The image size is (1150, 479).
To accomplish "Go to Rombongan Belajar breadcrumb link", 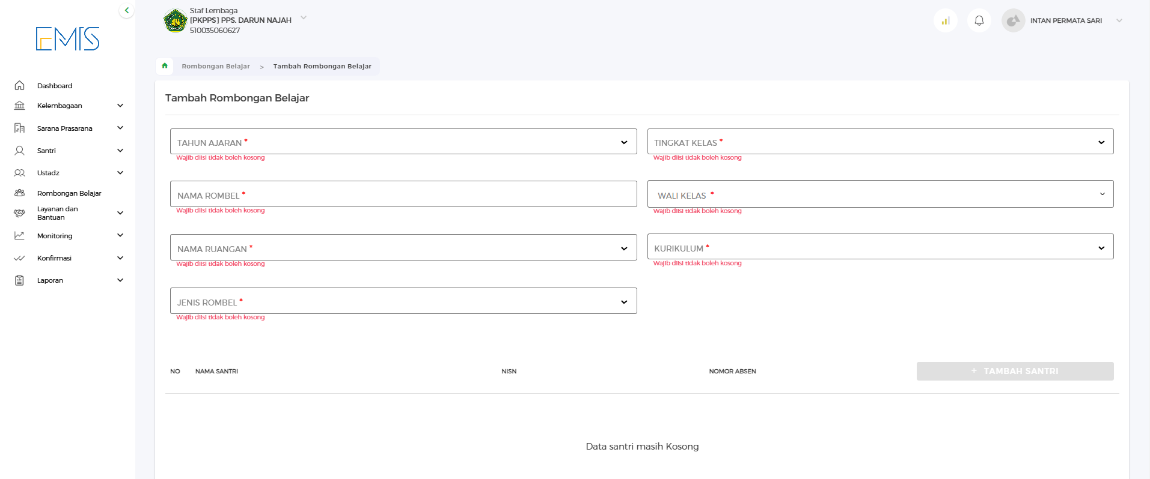I will click(x=216, y=66).
